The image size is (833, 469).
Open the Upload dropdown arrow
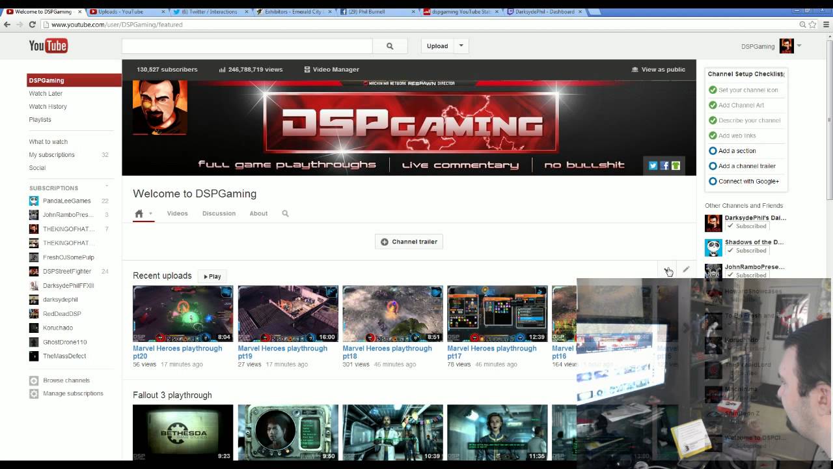coord(461,46)
